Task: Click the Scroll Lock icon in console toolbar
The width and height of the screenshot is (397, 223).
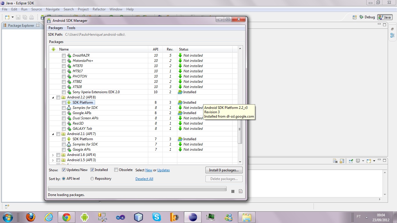Action: pyautogui.click(x=342, y=161)
